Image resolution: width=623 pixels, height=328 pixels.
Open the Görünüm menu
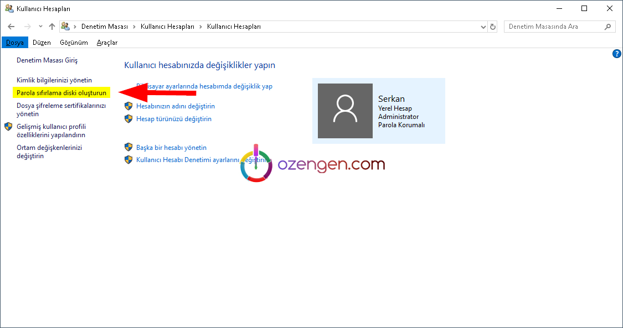point(74,43)
